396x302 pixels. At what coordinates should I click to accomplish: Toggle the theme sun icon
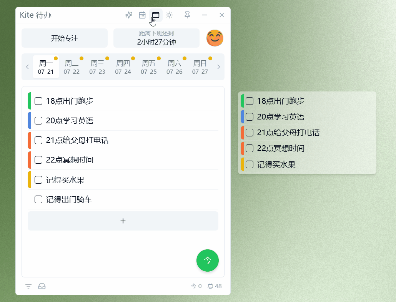[169, 15]
